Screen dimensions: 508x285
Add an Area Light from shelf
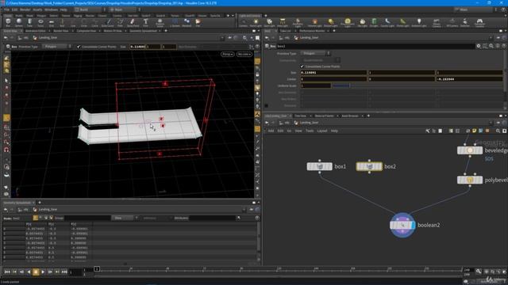(283, 23)
